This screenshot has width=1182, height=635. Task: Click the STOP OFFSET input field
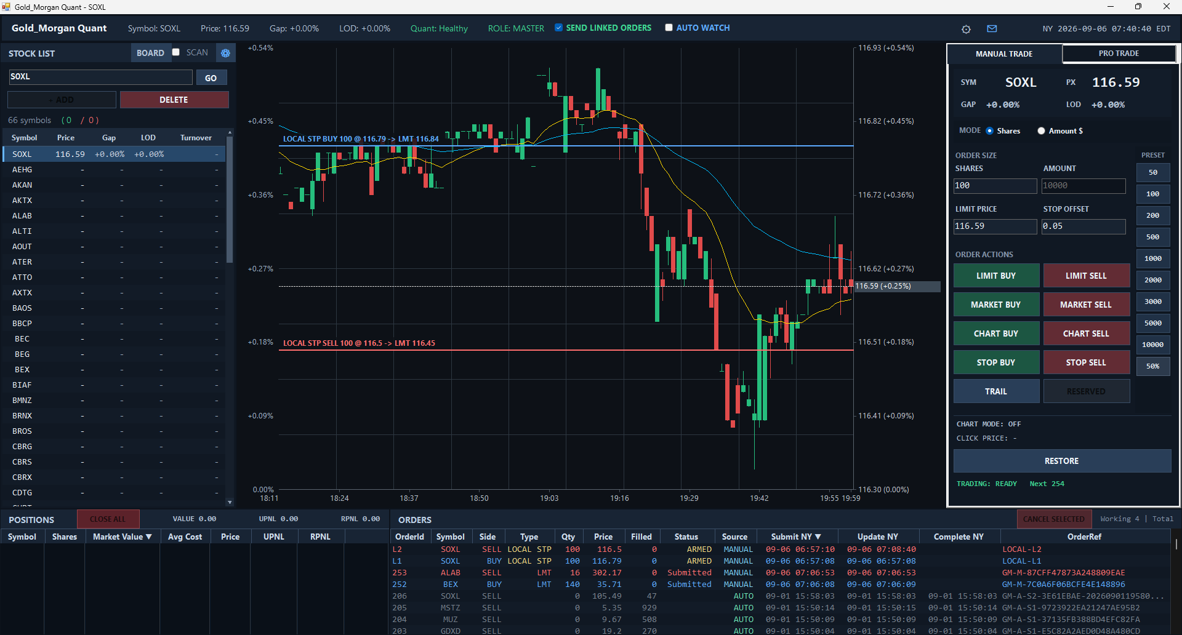point(1083,226)
